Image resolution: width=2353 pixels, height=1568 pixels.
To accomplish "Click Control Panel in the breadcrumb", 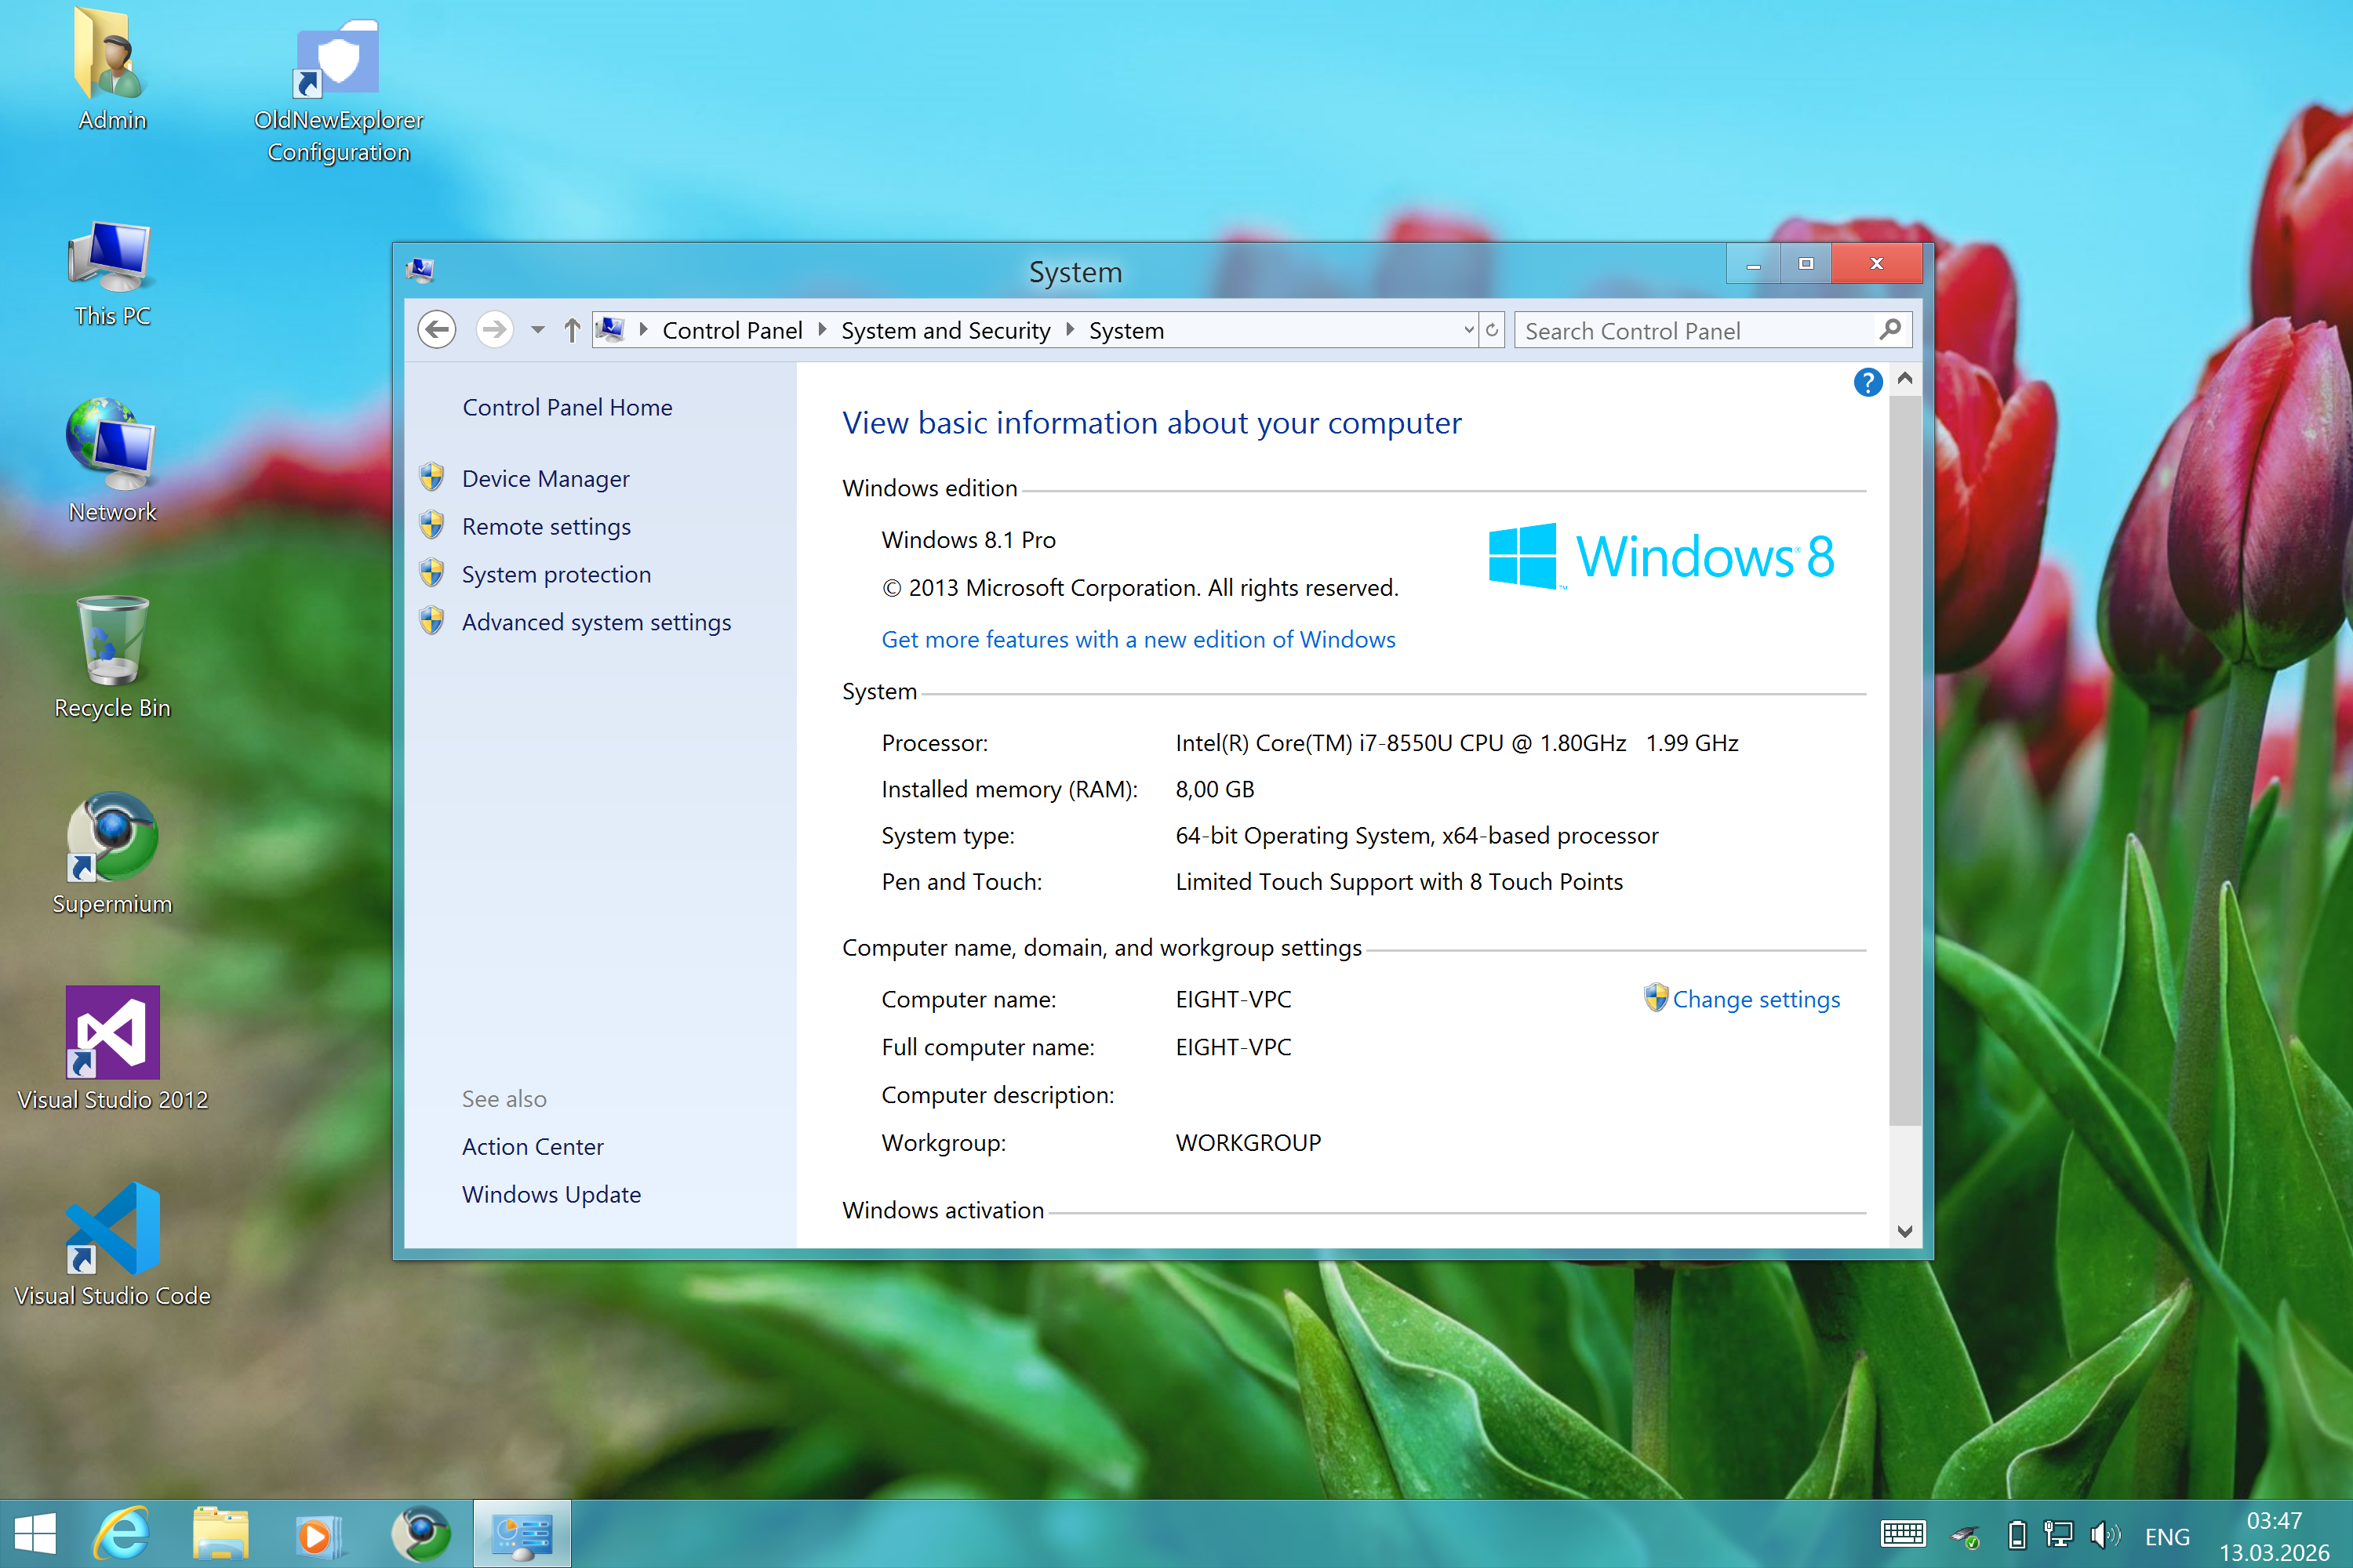I will pyautogui.click(x=733, y=331).
